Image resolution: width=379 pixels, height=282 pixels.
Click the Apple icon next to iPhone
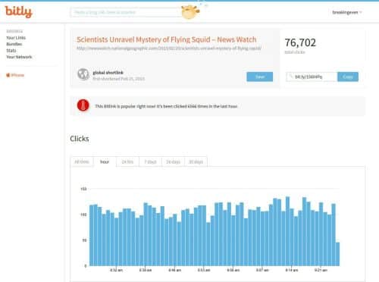click(8, 75)
